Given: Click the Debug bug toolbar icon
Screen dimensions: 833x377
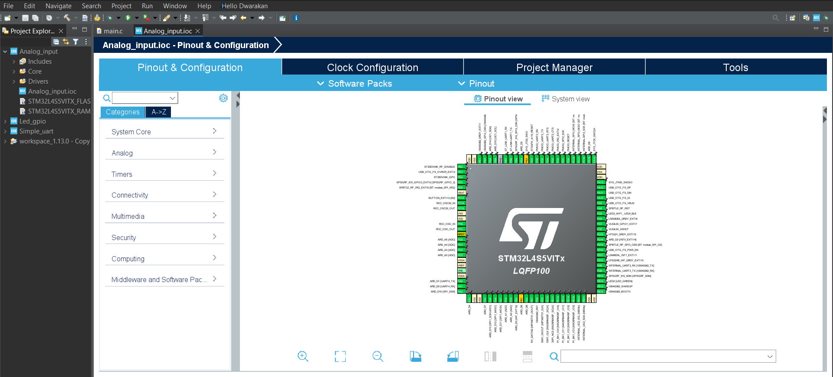Looking at the screenshot, I should [x=110, y=18].
